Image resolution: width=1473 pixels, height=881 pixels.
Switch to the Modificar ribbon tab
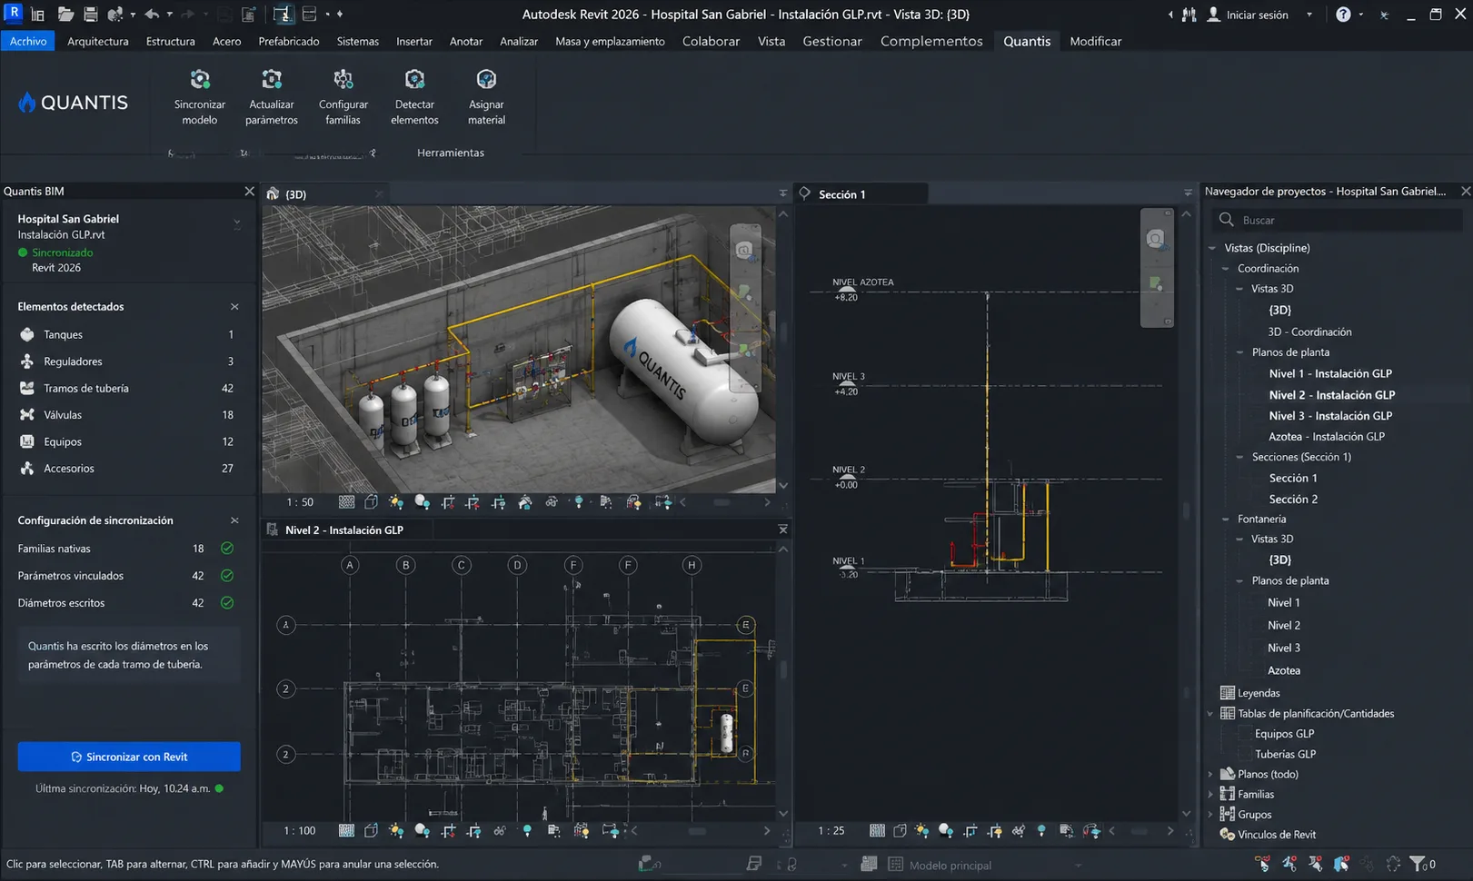click(1096, 41)
